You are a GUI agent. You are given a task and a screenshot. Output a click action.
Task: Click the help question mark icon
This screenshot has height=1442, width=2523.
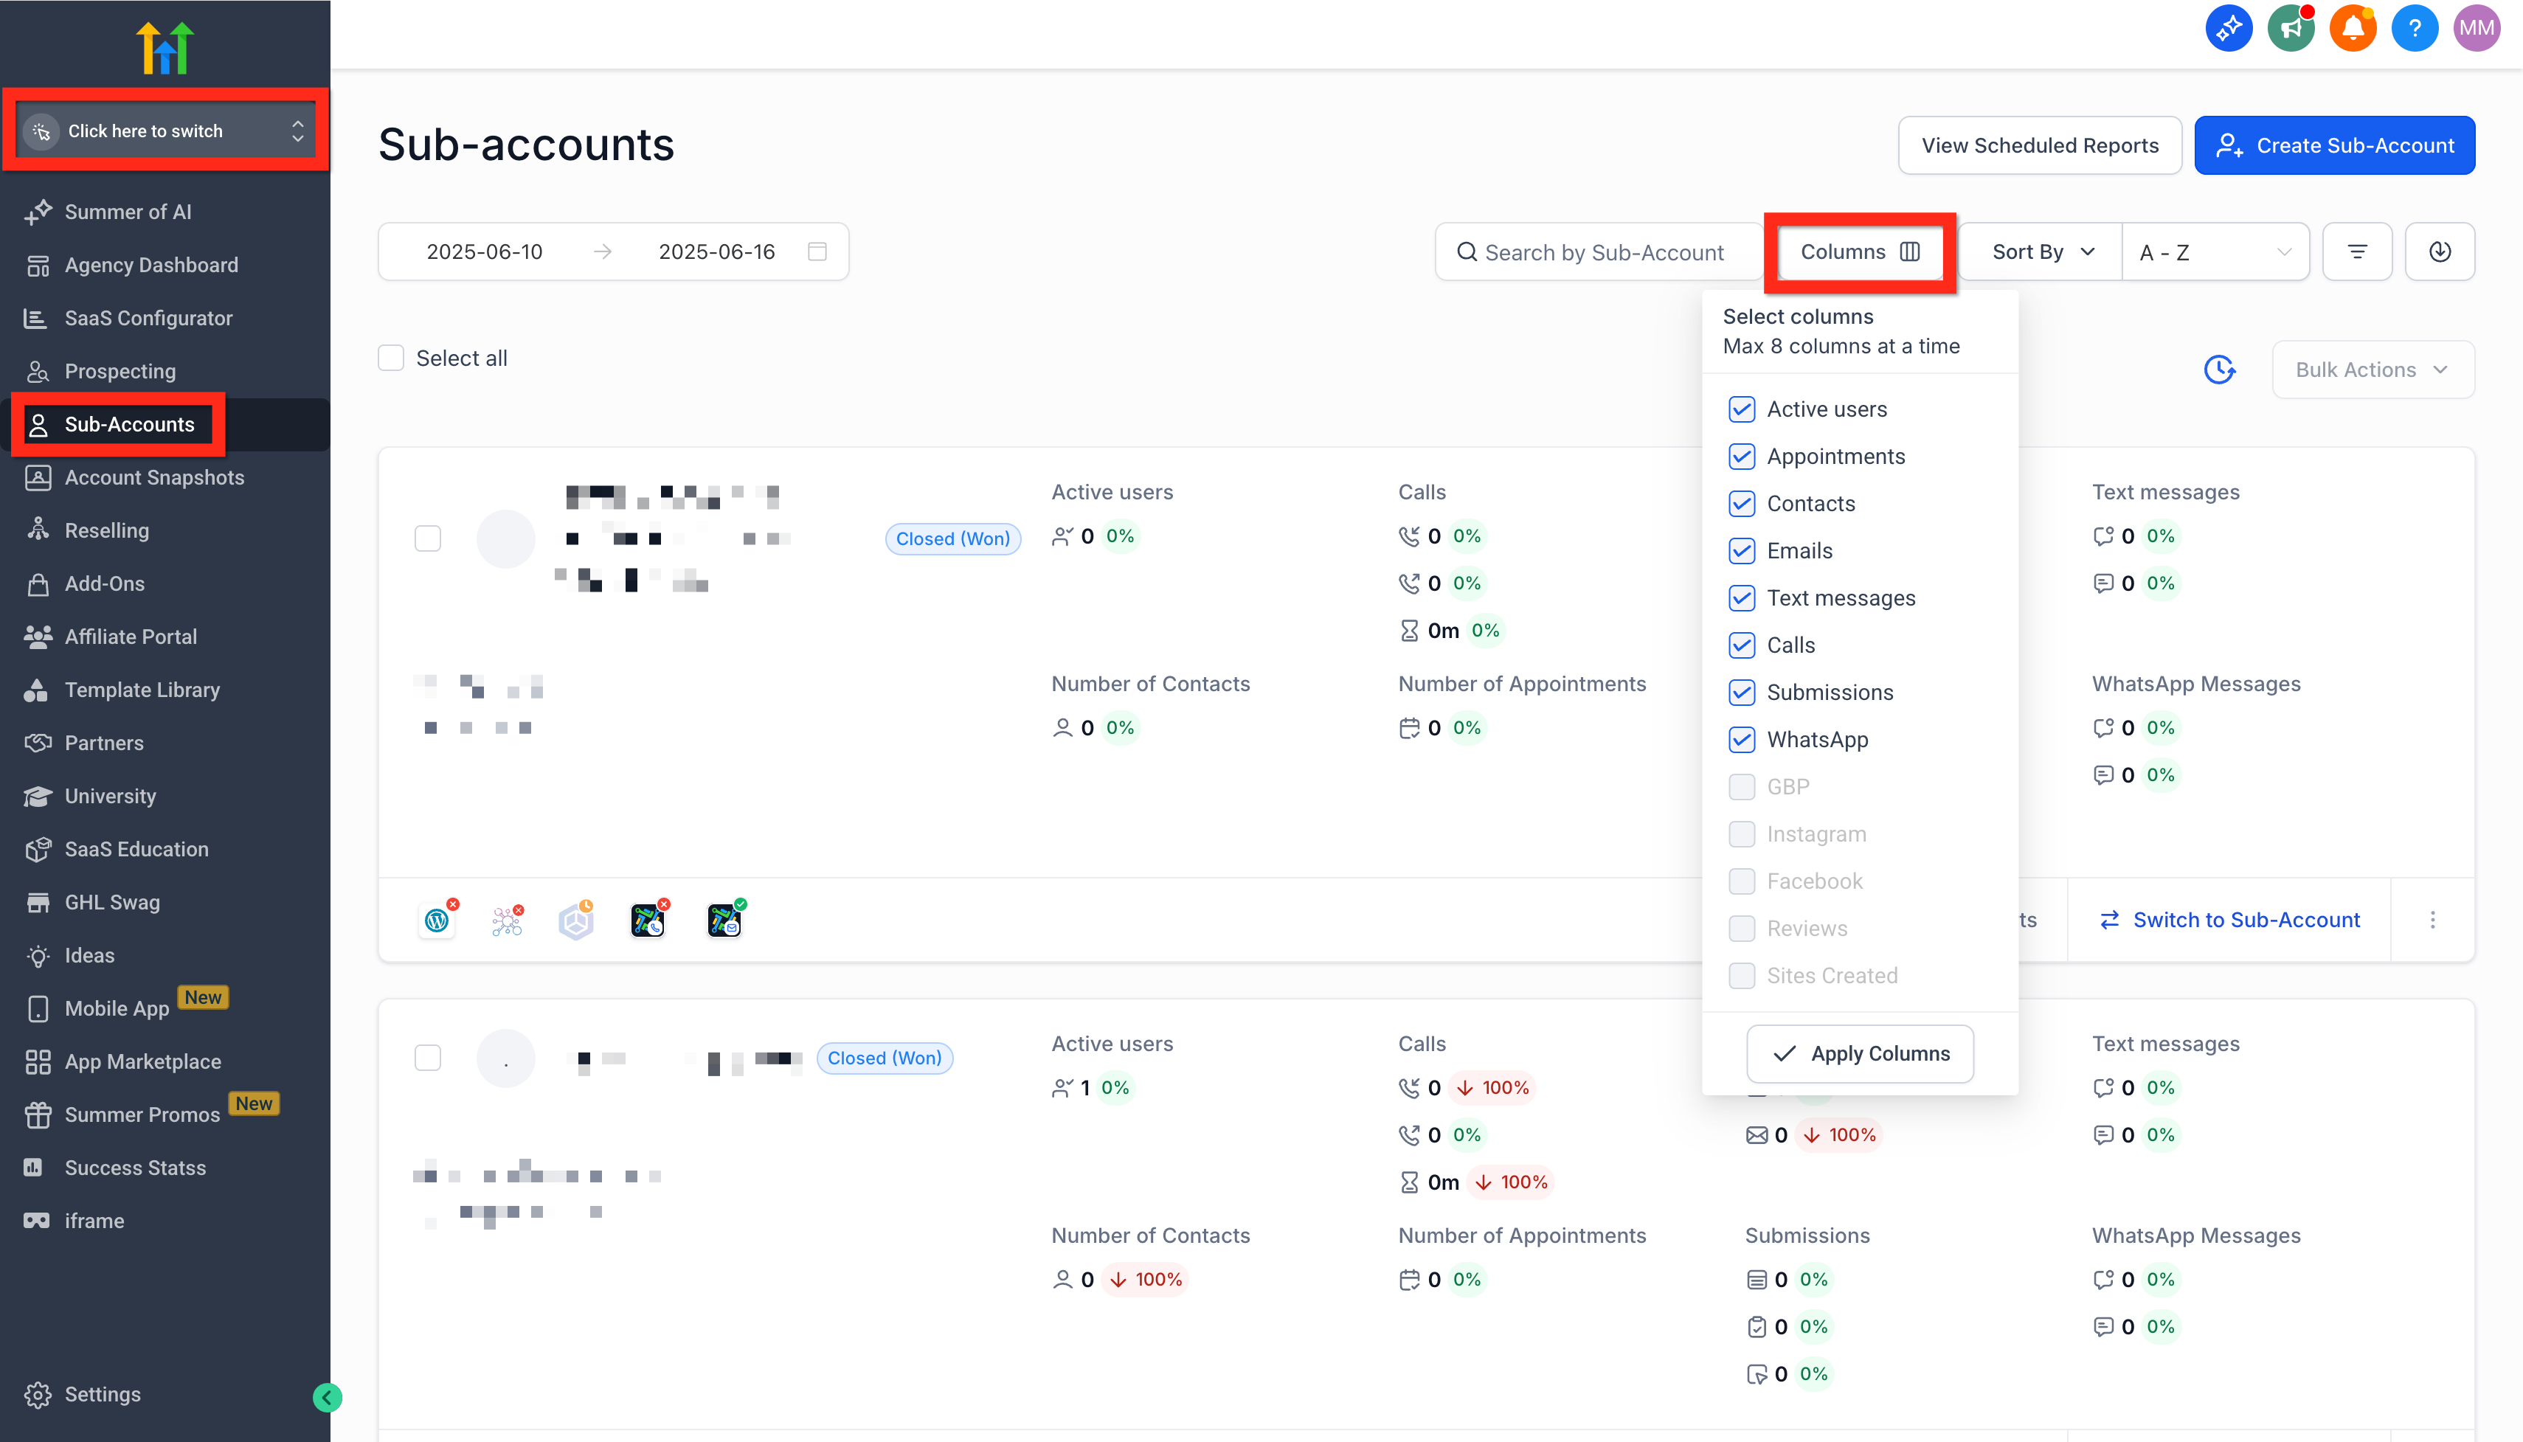(2414, 28)
